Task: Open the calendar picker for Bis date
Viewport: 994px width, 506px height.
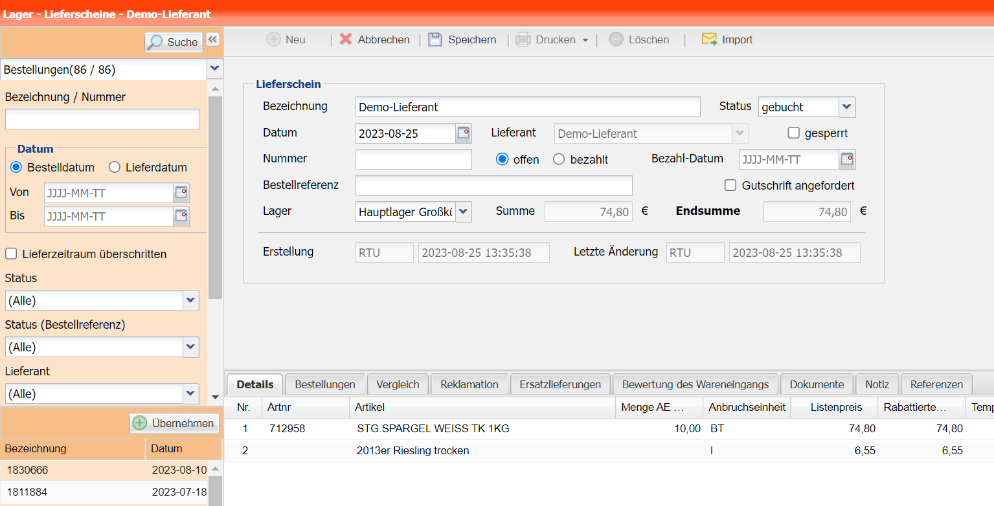Action: point(181,216)
